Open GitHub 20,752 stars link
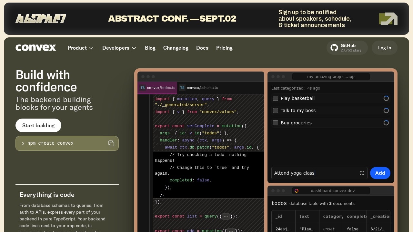The height and width of the screenshot is (232, 413). [x=347, y=48]
